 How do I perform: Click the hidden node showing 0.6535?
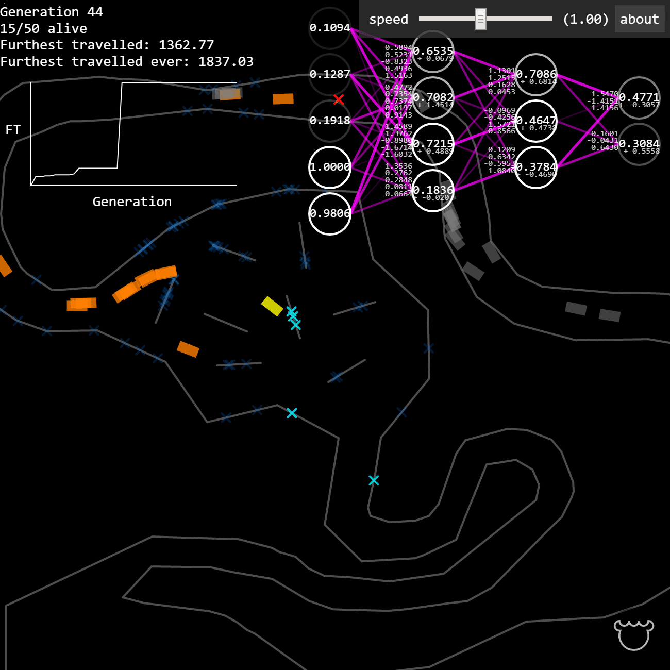click(x=433, y=51)
